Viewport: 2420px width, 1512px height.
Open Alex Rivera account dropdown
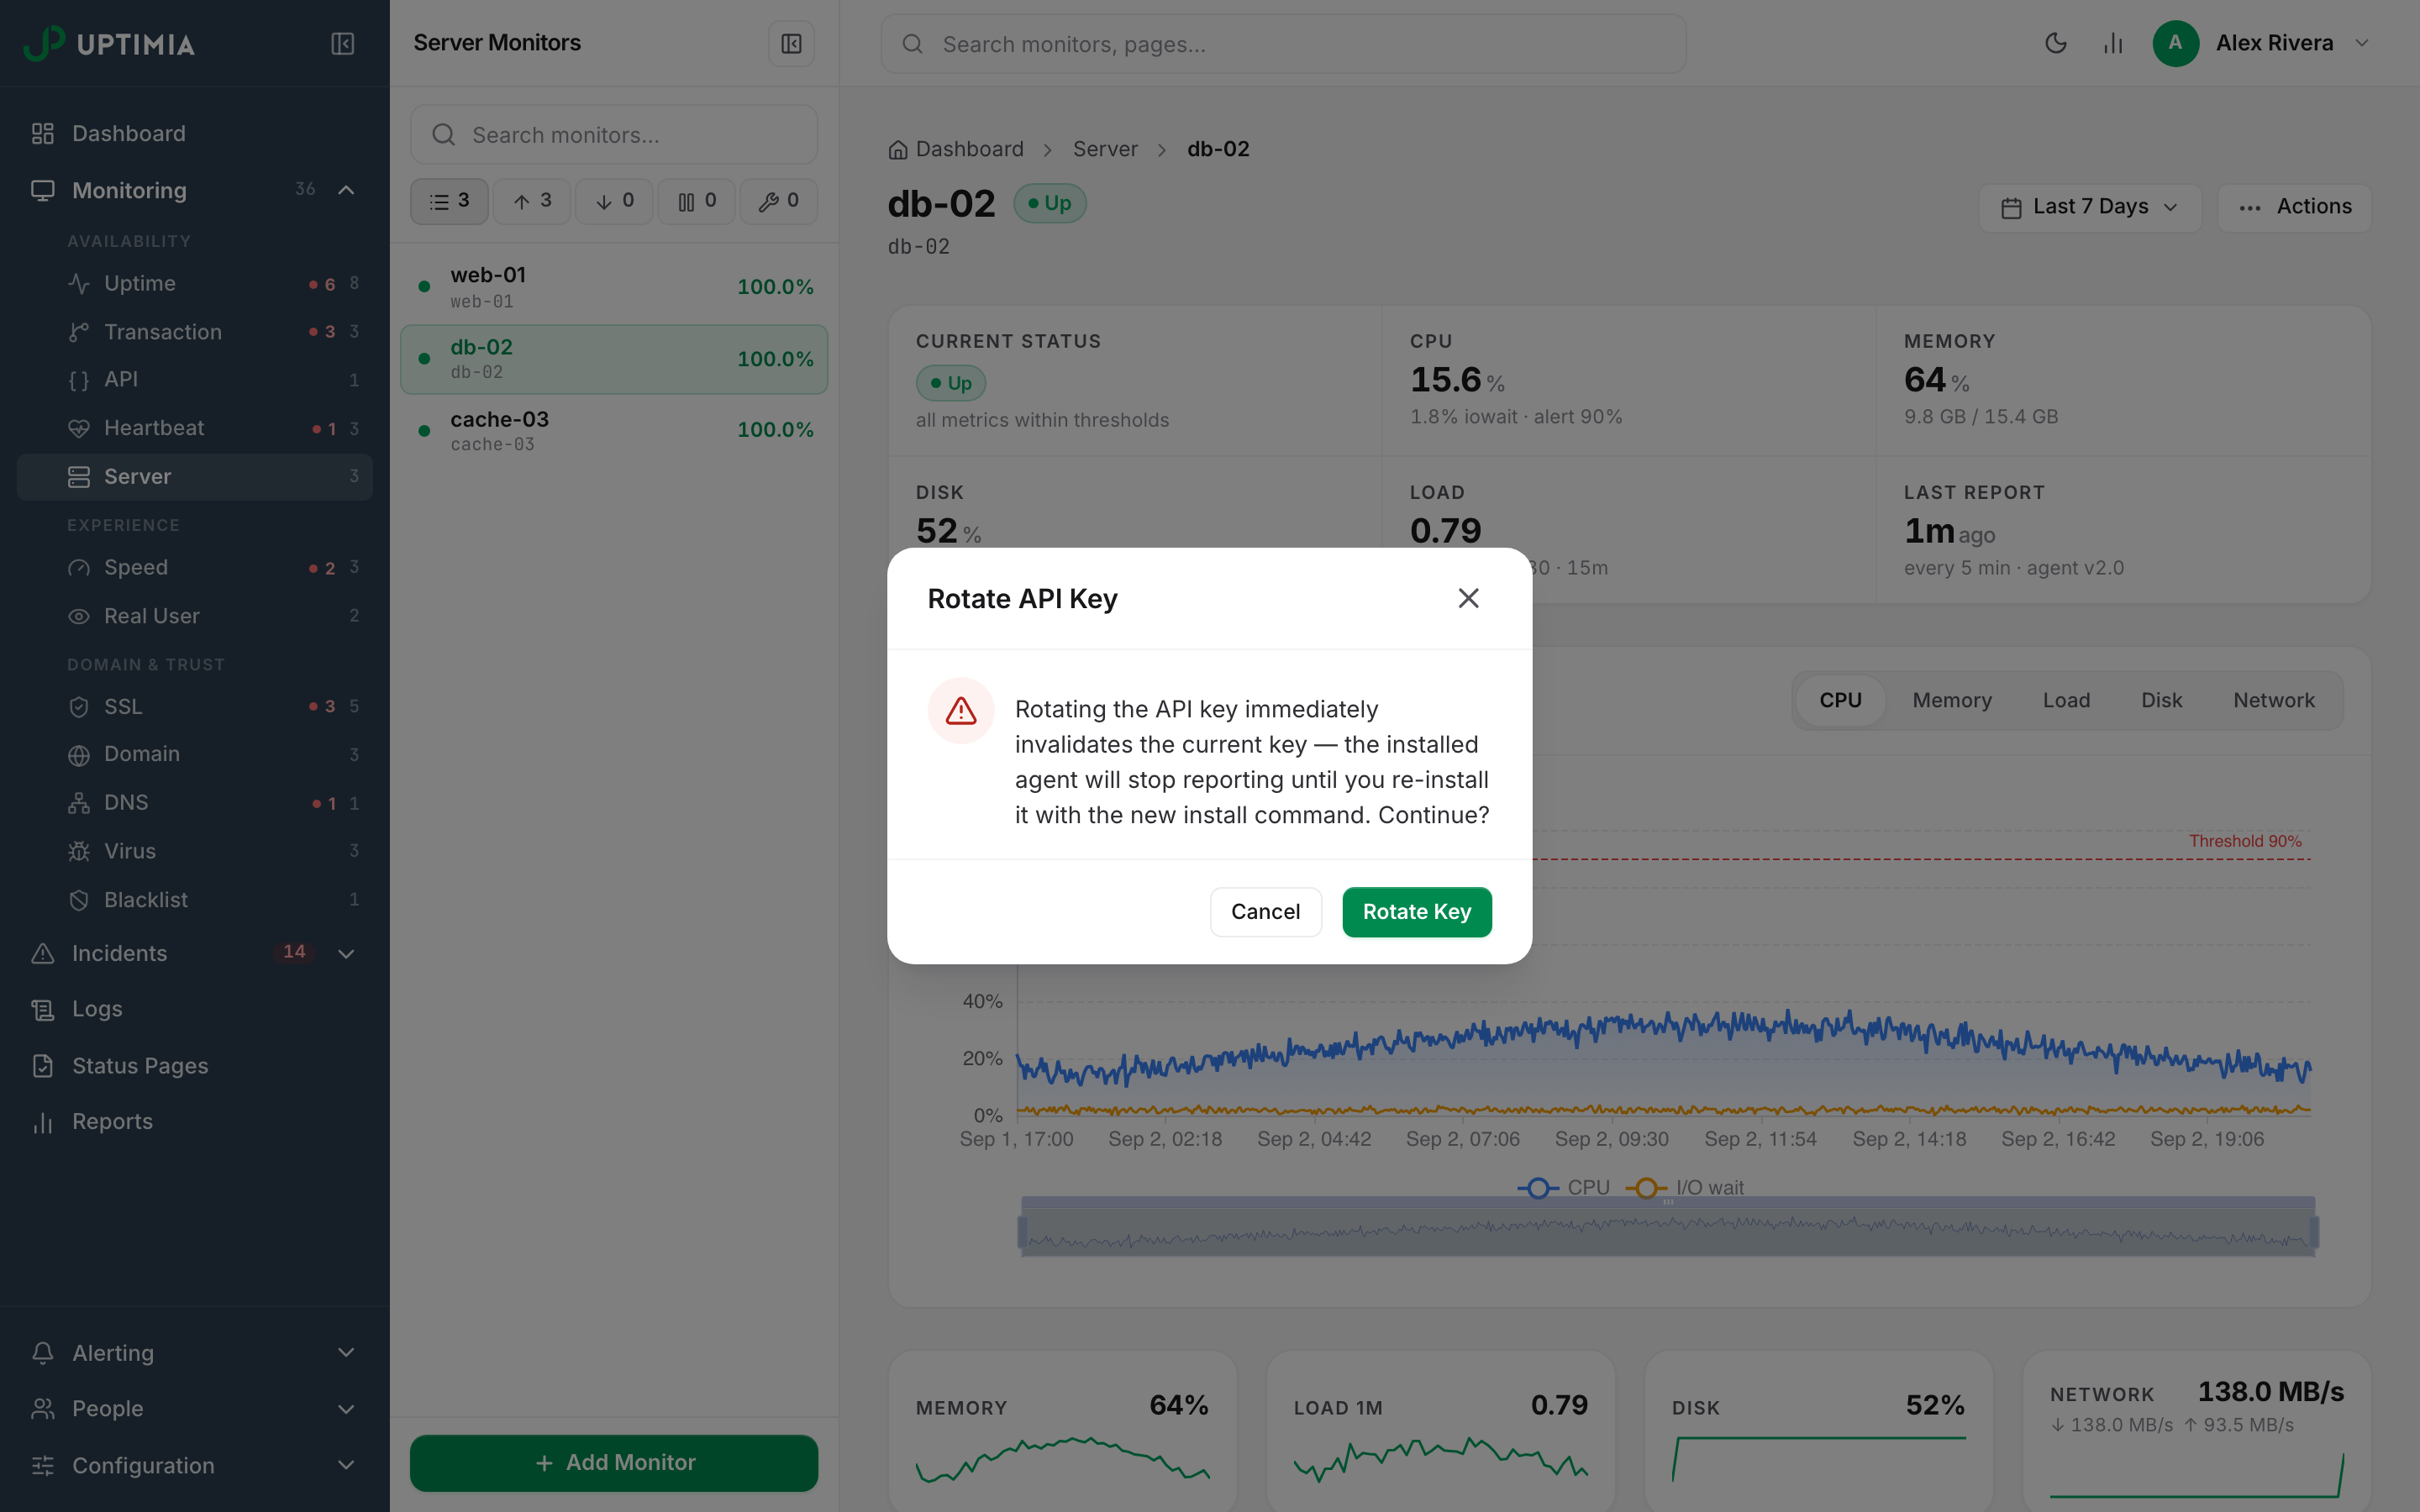coord(2362,43)
